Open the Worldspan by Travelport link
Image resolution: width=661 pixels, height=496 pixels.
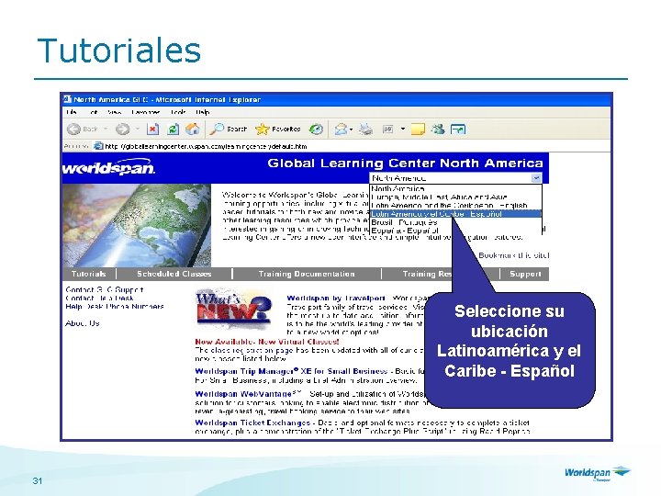[336, 299]
